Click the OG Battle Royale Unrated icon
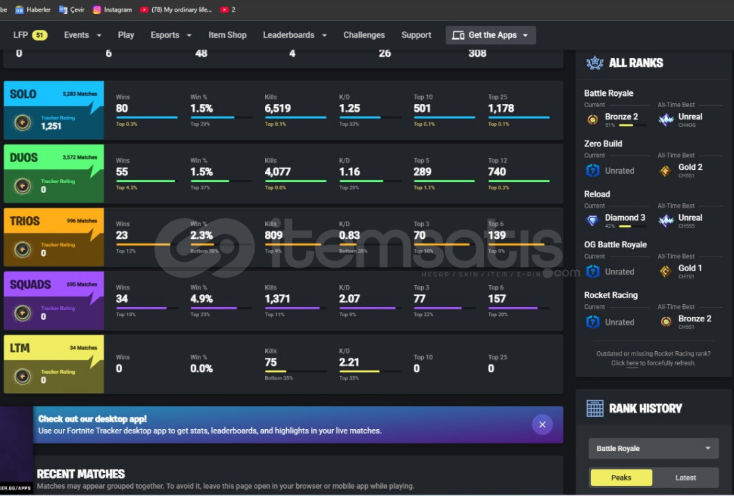Screen dimensions: 734x496 [x=592, y=272]
